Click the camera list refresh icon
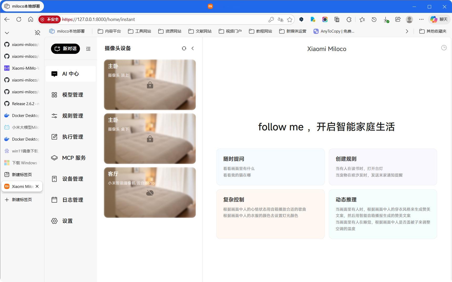This screenshot has height=282, width=452. (x=184, y=48)
